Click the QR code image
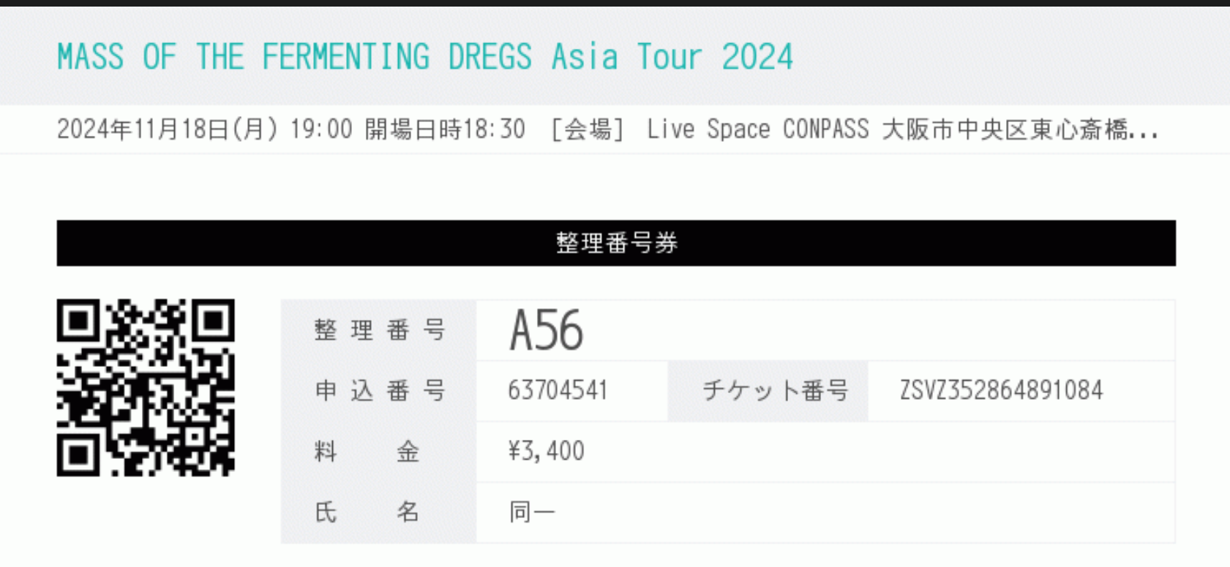1230x567 pixels. click(x=146, y=387)
